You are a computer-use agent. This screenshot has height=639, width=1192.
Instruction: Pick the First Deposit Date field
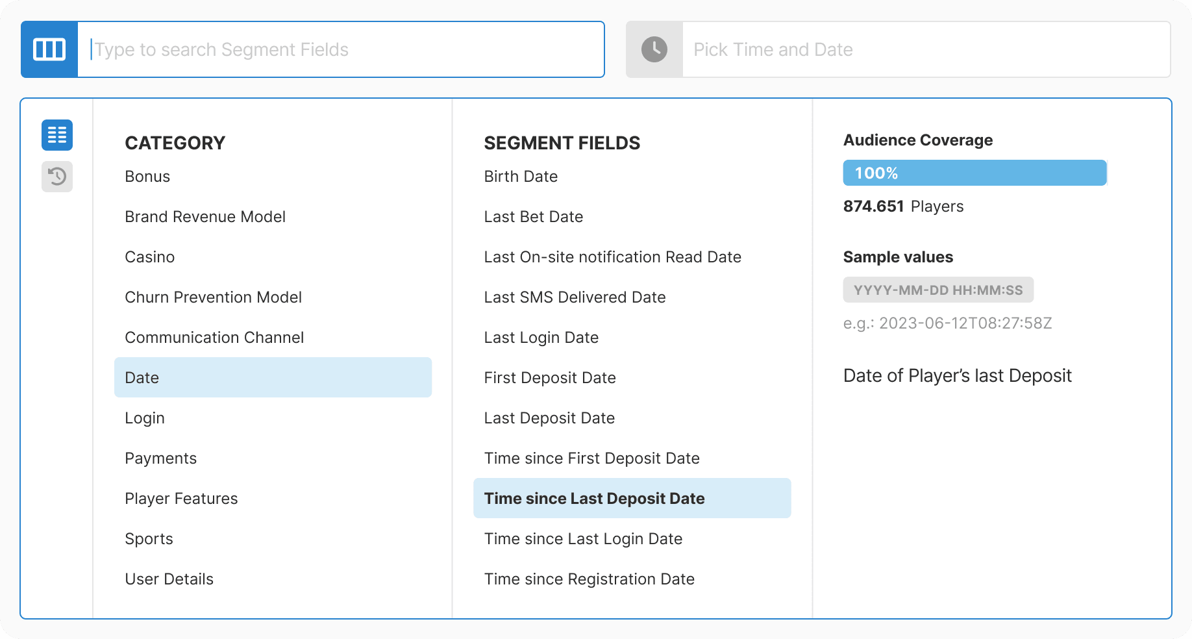pos(549,377)
